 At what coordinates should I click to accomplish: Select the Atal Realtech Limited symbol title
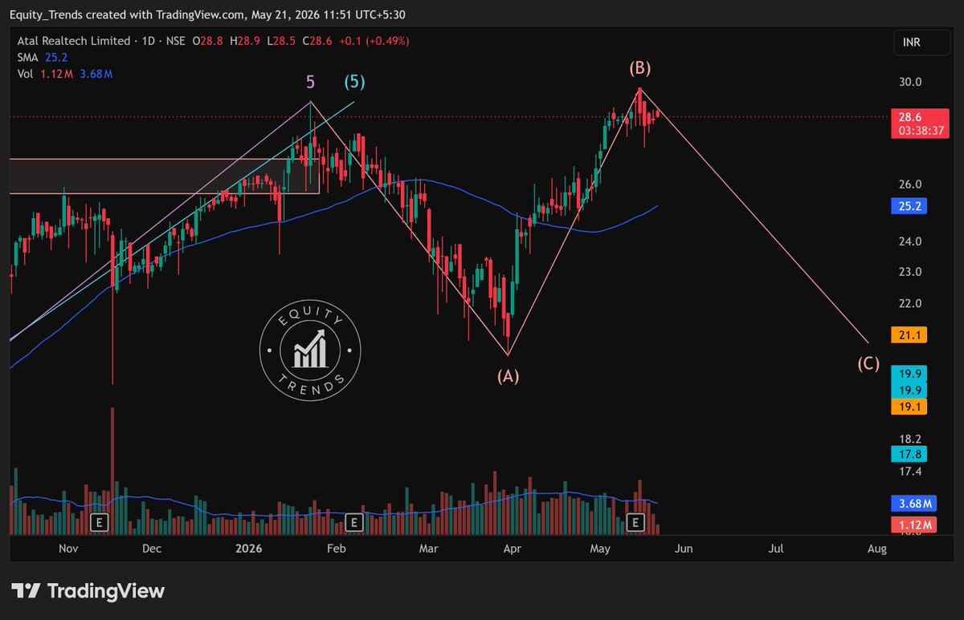coord(73,40)
